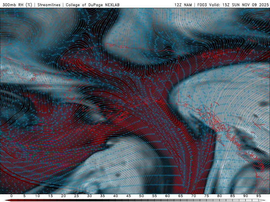Click the colorbar label "10"
270x202 pixels.
coord(37,196)
